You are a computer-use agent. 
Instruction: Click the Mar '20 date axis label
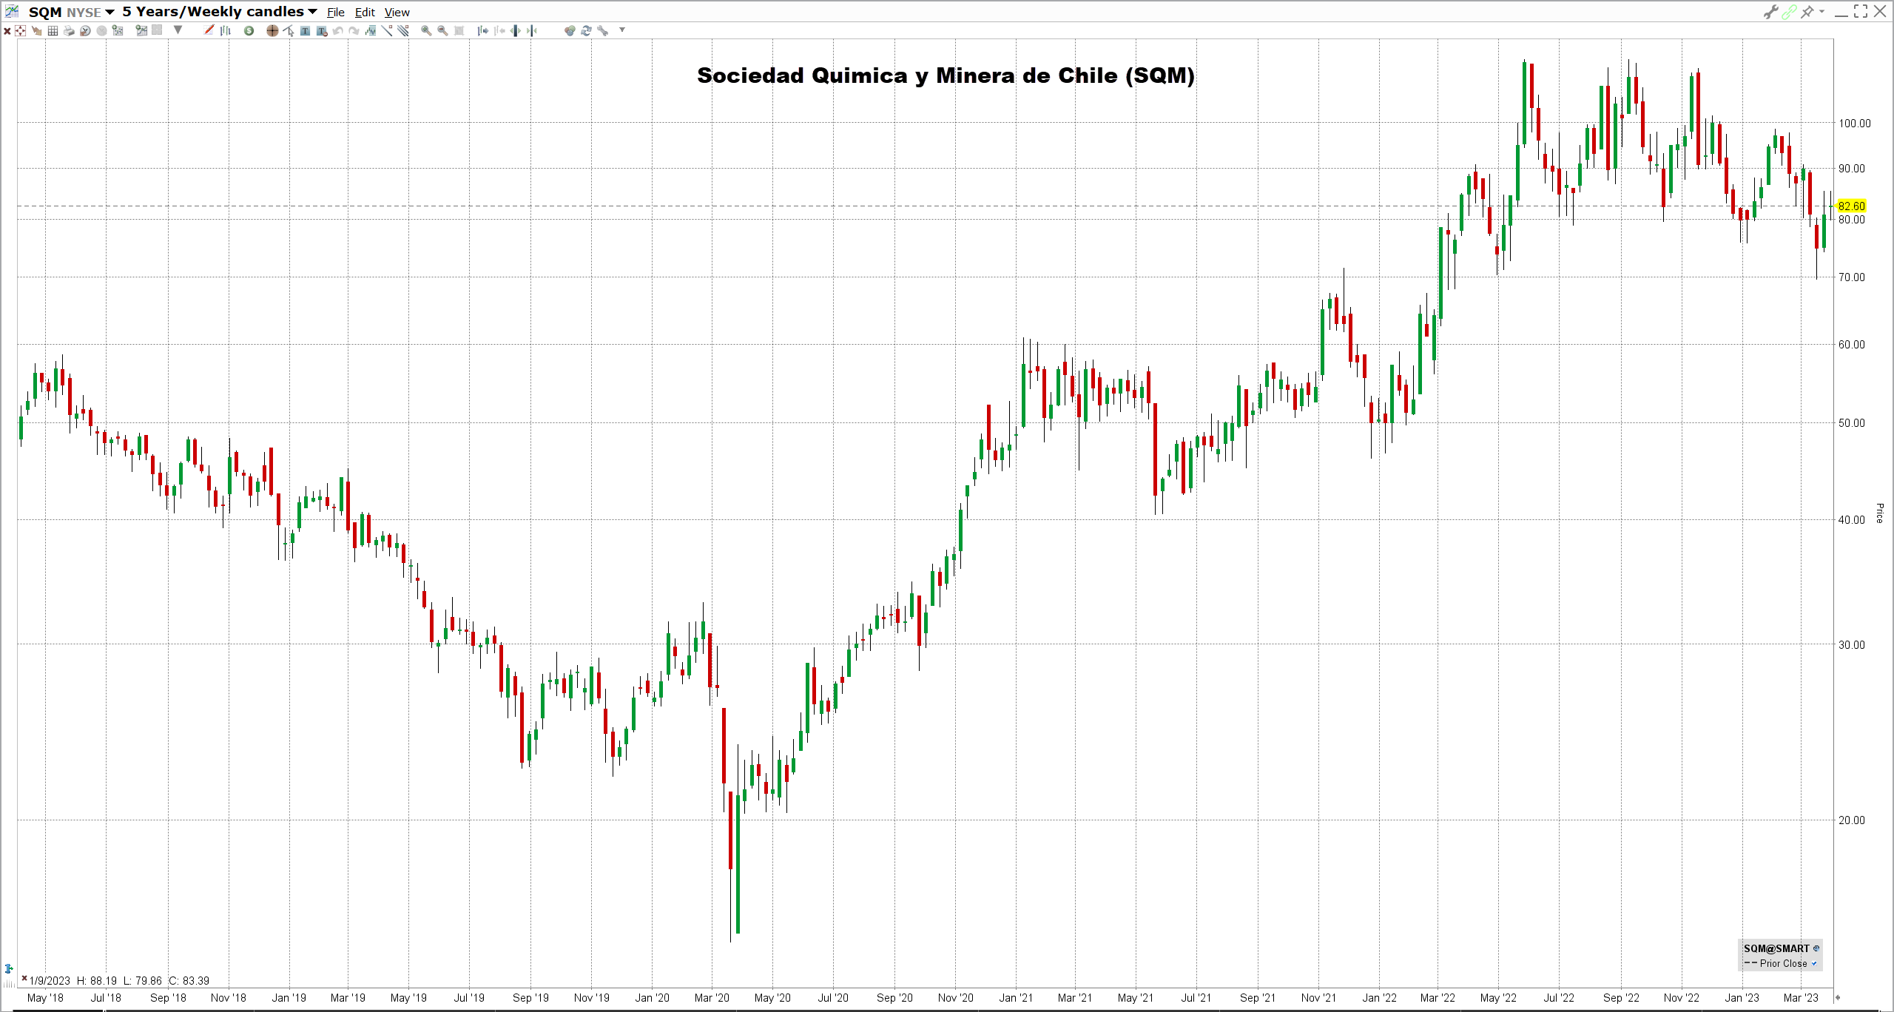(712, 998)
